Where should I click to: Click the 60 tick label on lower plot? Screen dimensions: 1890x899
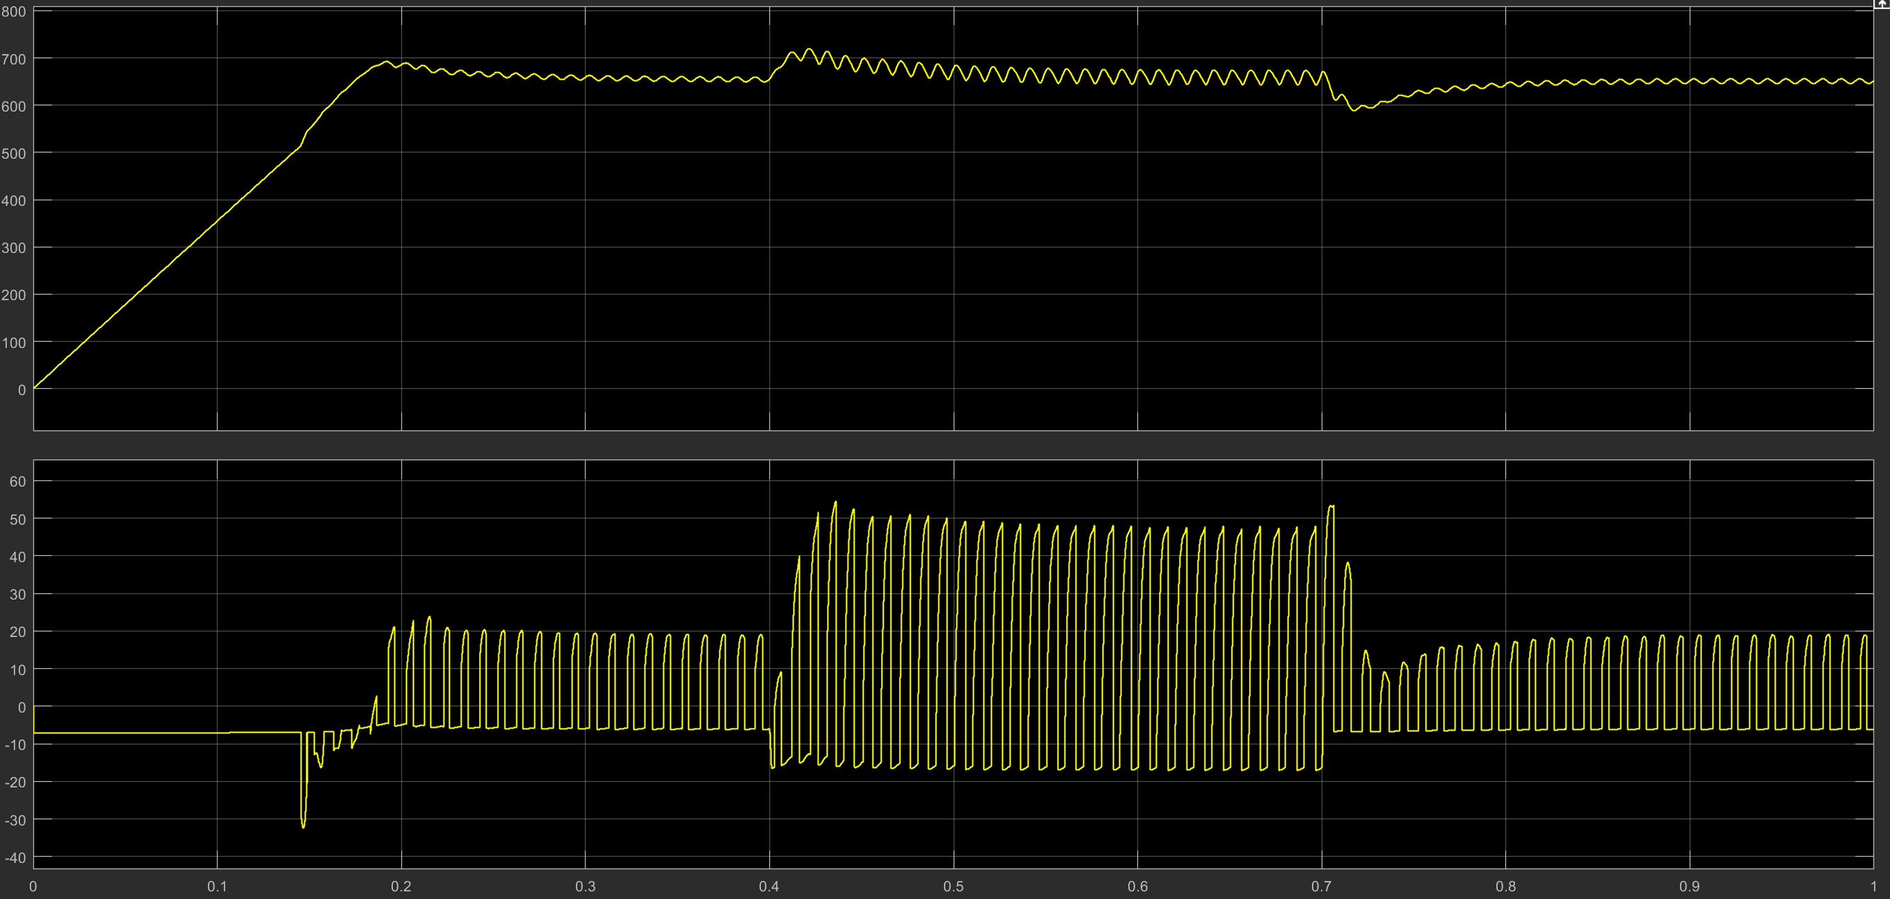pos(17,482)
